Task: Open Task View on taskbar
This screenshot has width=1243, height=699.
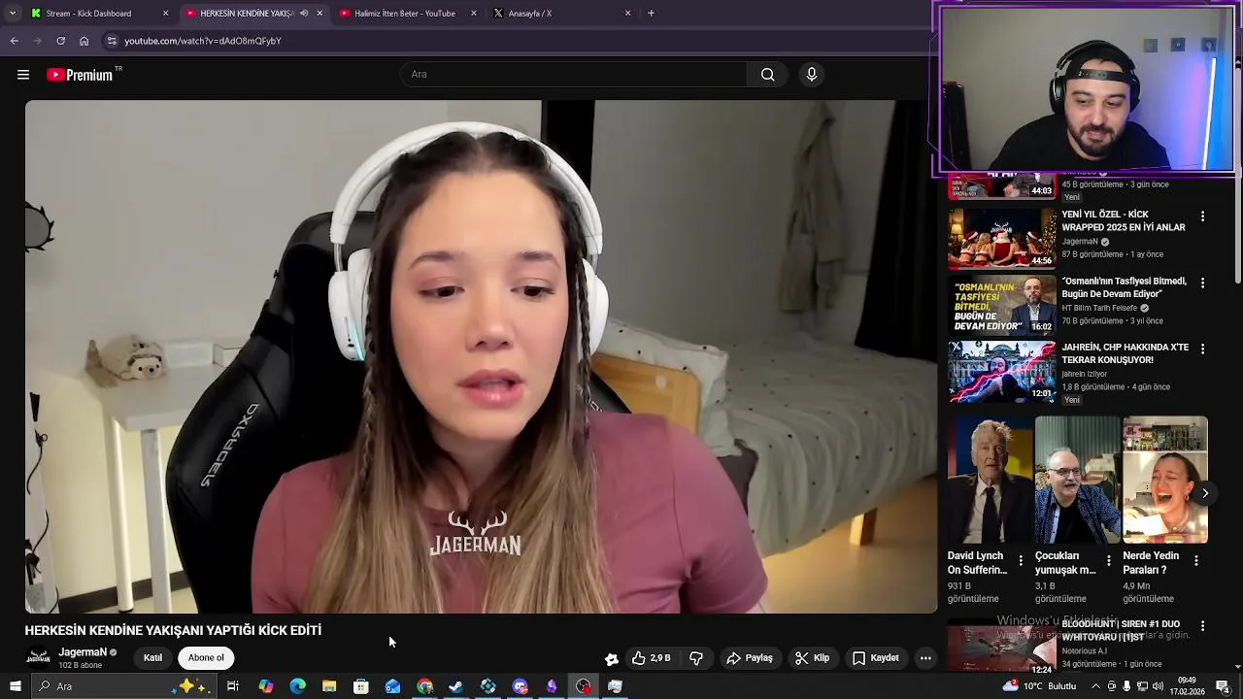Action: coord(233,686)
